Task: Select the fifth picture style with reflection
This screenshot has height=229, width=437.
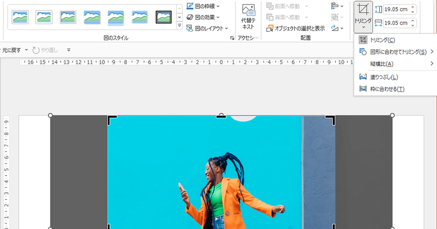Action: tap(116, 18)
